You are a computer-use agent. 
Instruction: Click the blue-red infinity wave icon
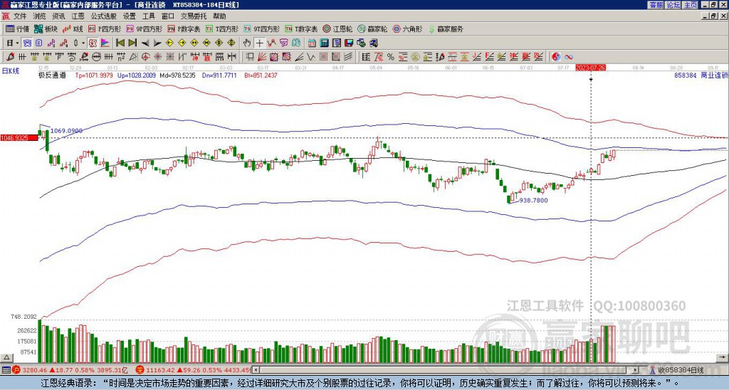pos(569,57)
